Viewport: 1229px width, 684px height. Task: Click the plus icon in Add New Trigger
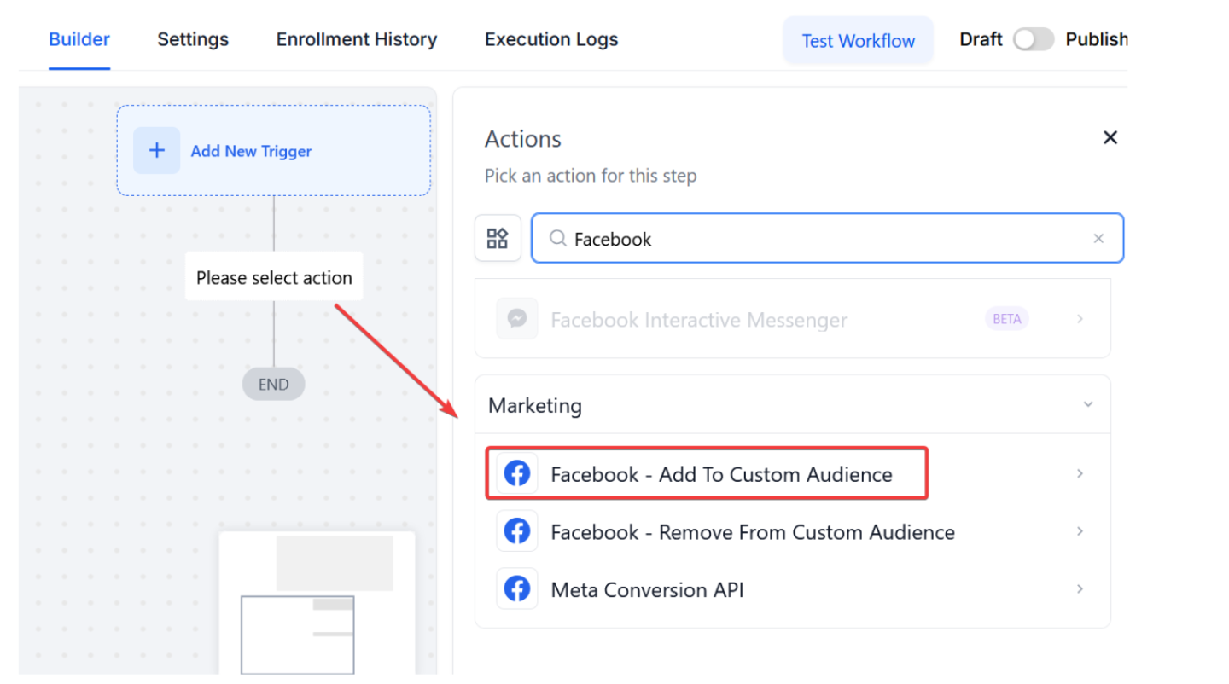coord(156,151)
